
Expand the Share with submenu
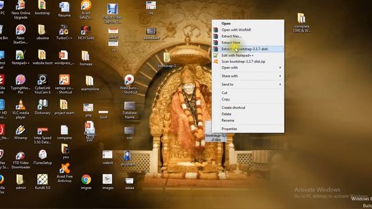(x=248, y=76)
